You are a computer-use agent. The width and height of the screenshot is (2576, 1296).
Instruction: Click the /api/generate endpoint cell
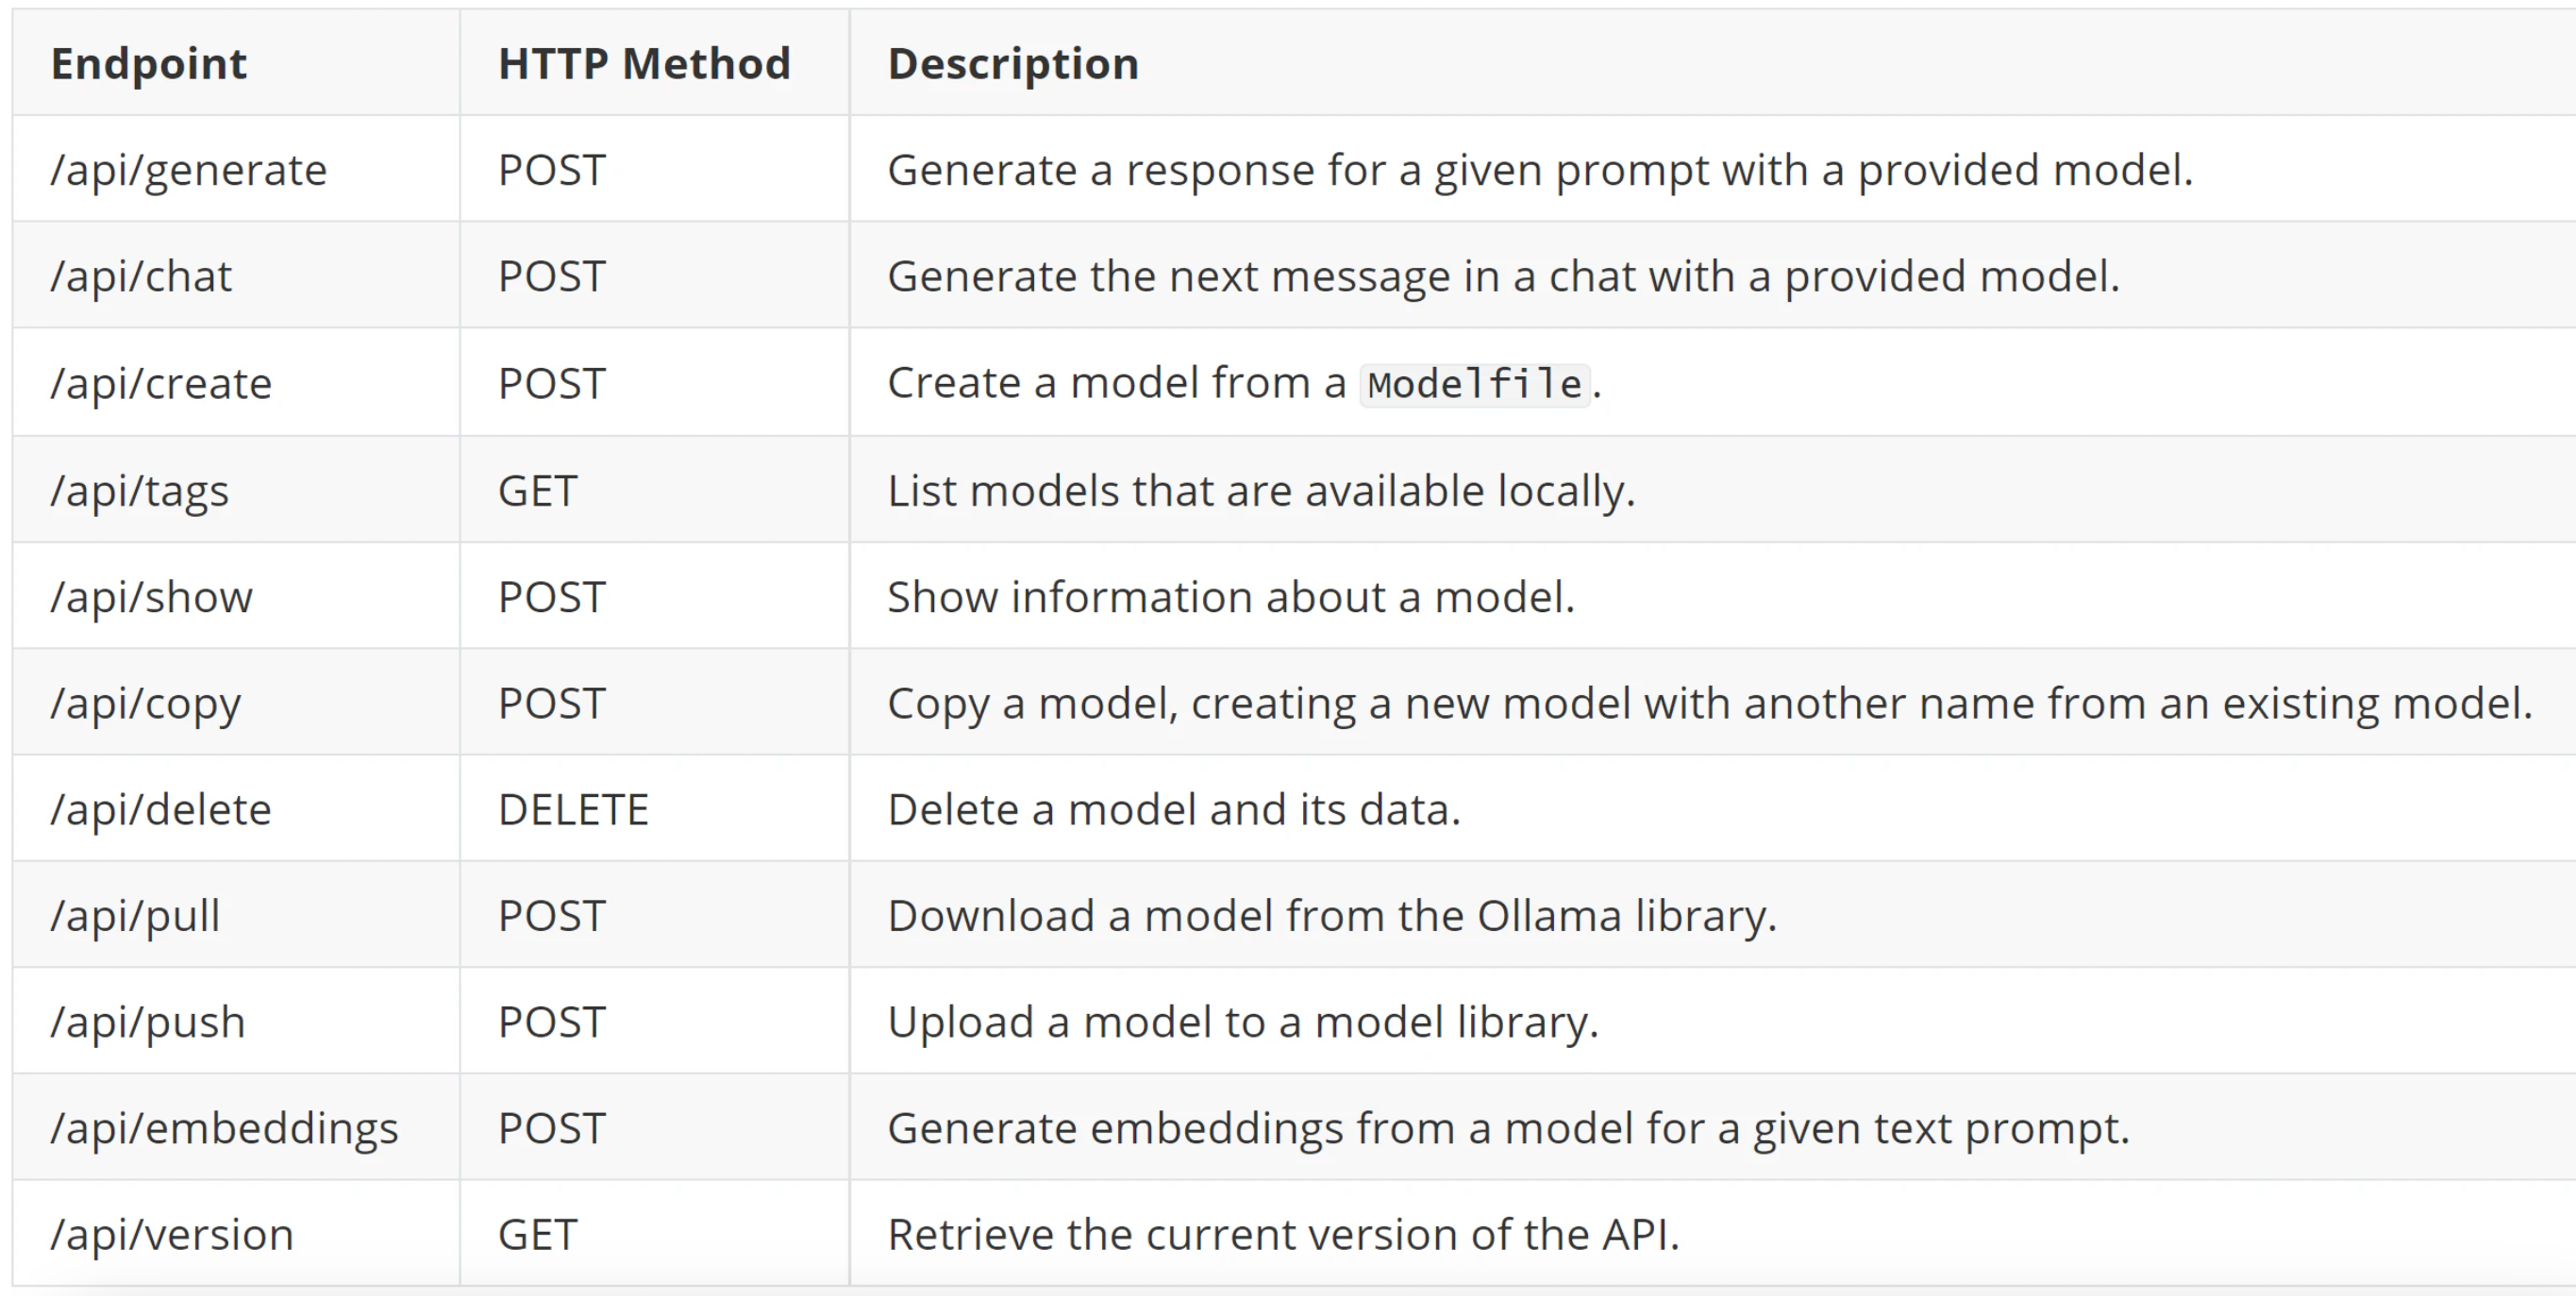click(x=189, y=170)
